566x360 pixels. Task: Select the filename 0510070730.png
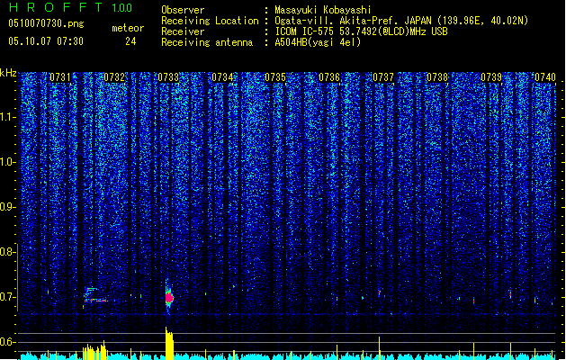pos(46,24)
